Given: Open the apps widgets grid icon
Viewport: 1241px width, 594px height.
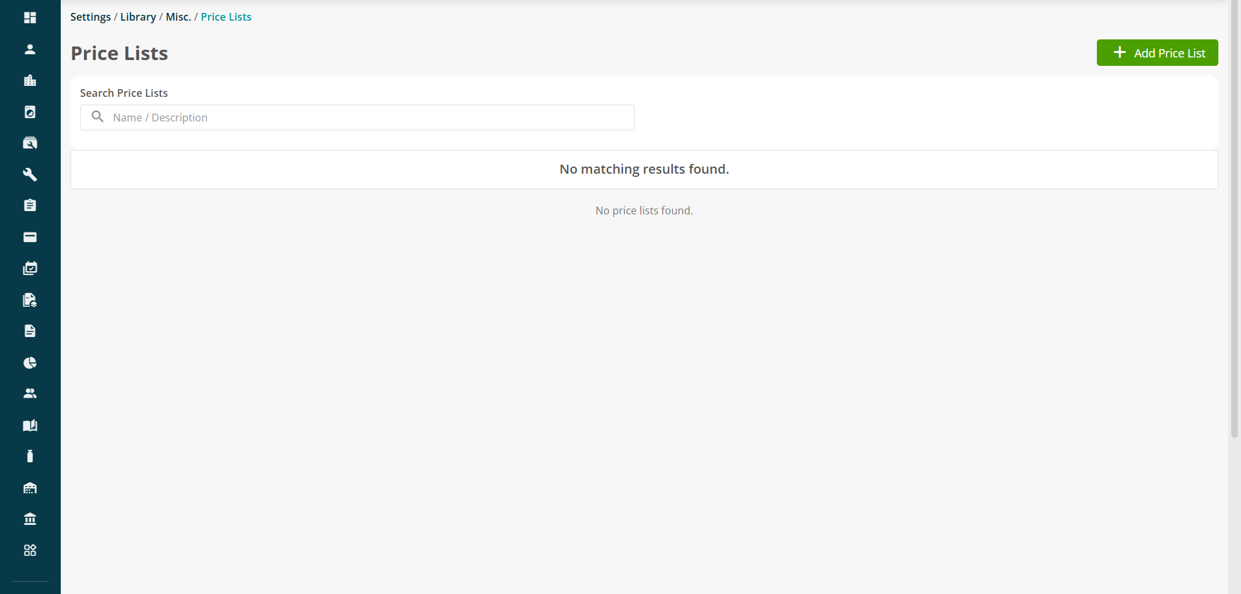Looking at the screenshot, I should (30, 550).
